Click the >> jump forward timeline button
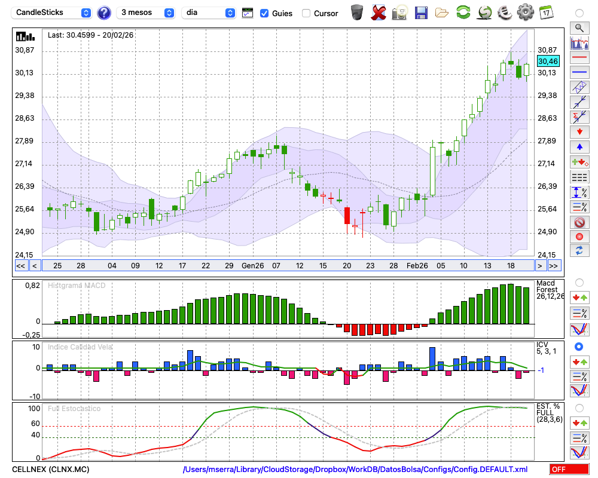The image size is (598, 478). (554, 265)
